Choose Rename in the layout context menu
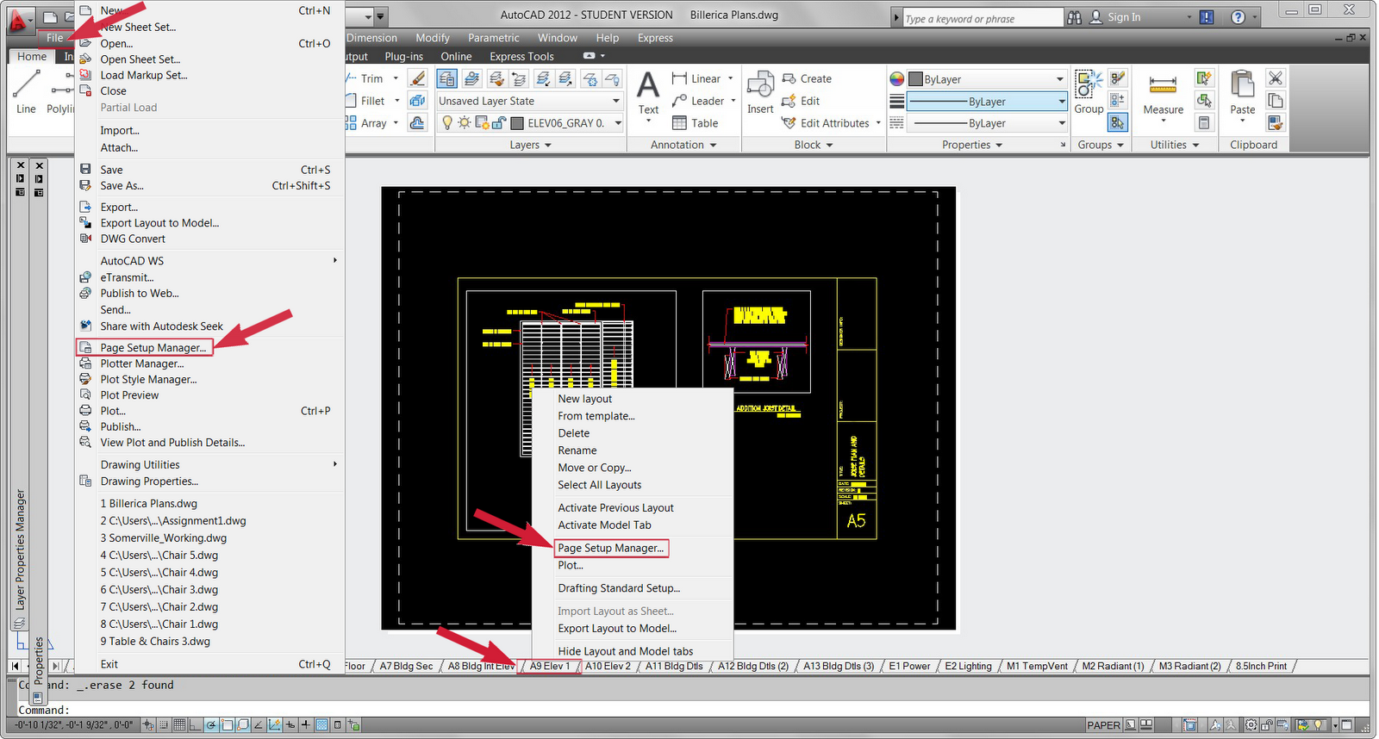This screenshot has height=739, width=1379. click(577, 450)
